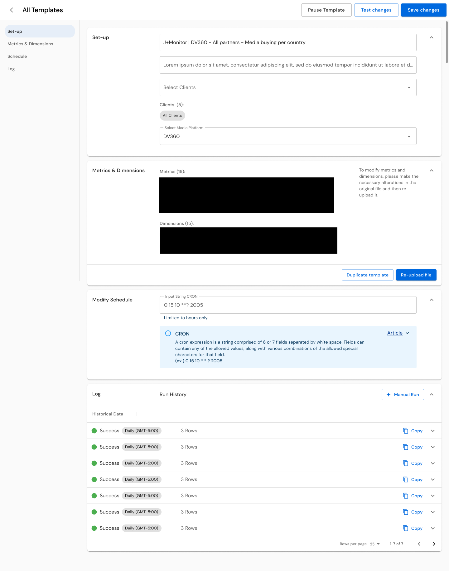This screenshot has height=571, width=449.
Task: Click the Input String CRON field
Action: pyautogui.click(x=288, y=305)
